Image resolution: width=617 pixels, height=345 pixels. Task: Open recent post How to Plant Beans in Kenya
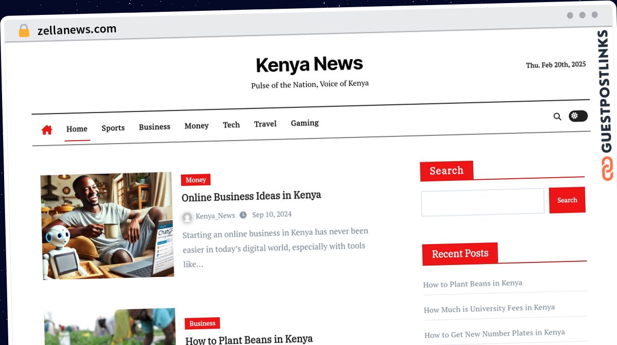[473, 284]
